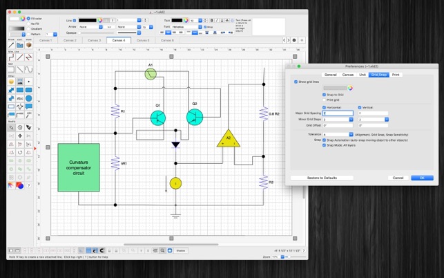444x278 pixels.
Task: Switch to the Canvas 2 tab
Action: (70, 40)
